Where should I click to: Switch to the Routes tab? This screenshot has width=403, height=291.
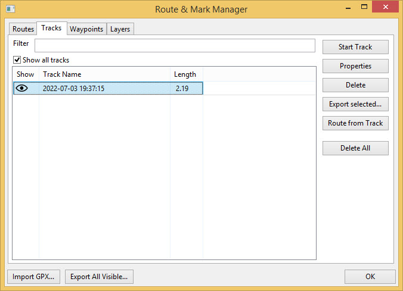(23, 29)
